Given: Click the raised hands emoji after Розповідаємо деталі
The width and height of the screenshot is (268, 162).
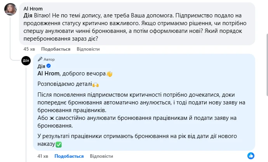Looking at the screenshot, I should (x=96, y=84).
